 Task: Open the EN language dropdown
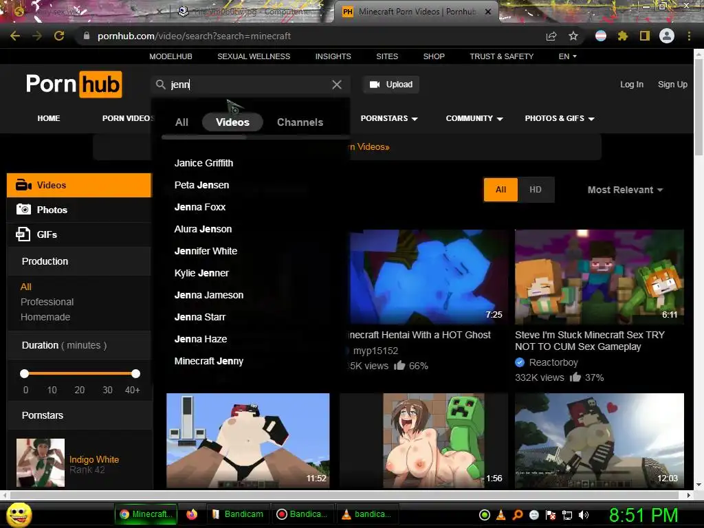(x=567, y=56)
